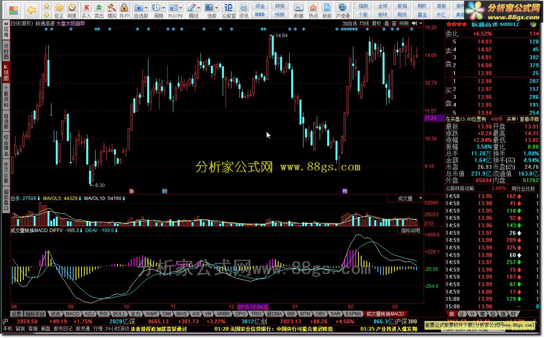
Task: Open the 修正 (correction) tool
Action: tap(59, 10)
